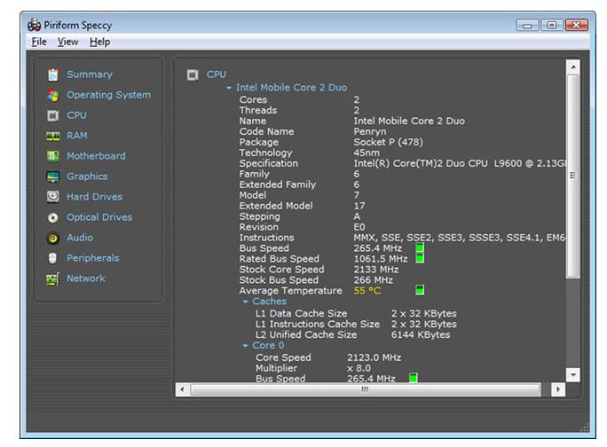Screen dimensions: 607x447
Task: Toggle the green indicator beside Bus Speed 265.4 MHz
Action: (x=420, y=248)
